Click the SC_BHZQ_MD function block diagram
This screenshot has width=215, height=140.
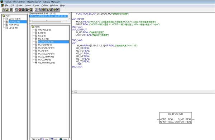click(176, 118)
